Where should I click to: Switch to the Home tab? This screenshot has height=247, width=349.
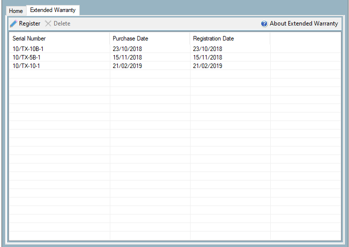tap(16, 11)
